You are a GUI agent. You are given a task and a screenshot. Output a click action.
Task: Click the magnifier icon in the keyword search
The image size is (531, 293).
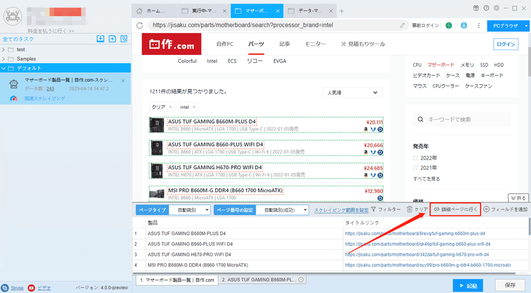[420, 119]
